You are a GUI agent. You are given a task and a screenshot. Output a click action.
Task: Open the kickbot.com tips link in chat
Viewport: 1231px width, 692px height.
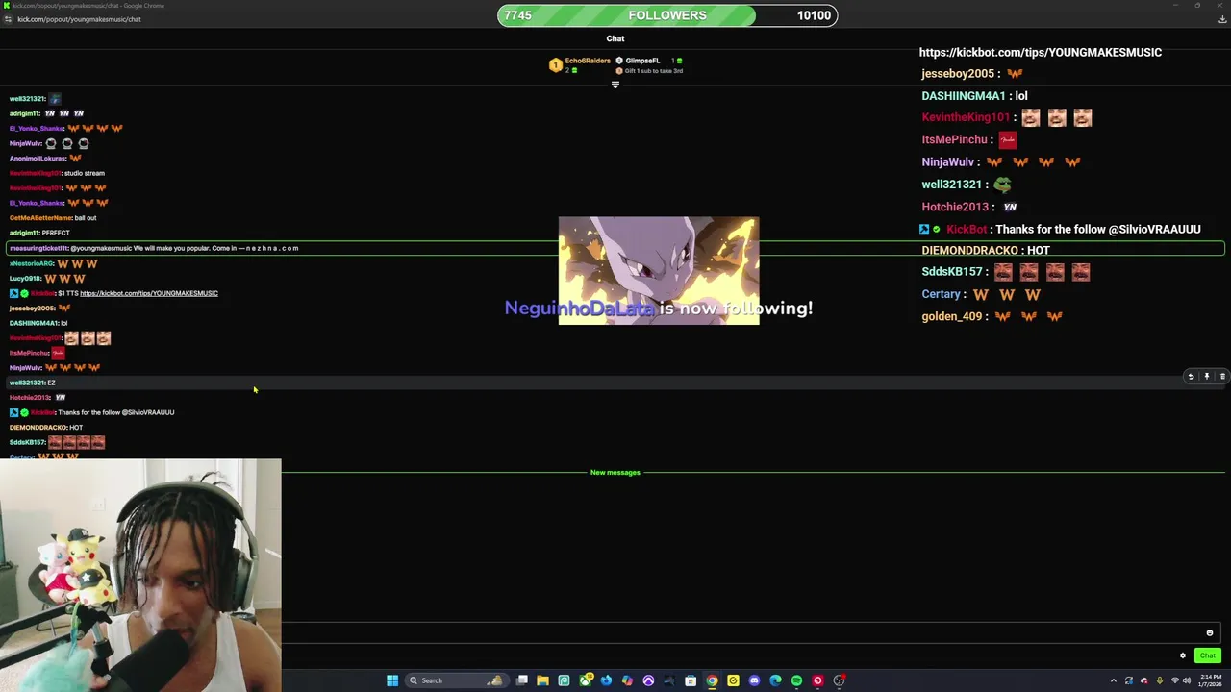149,293
